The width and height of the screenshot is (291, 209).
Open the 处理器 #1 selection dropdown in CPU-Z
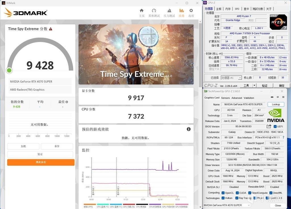coord(231,78)
